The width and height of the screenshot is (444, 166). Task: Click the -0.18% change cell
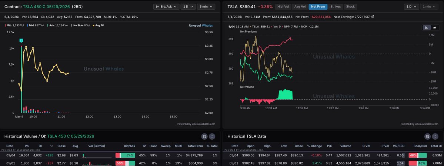tap(316, 155)
